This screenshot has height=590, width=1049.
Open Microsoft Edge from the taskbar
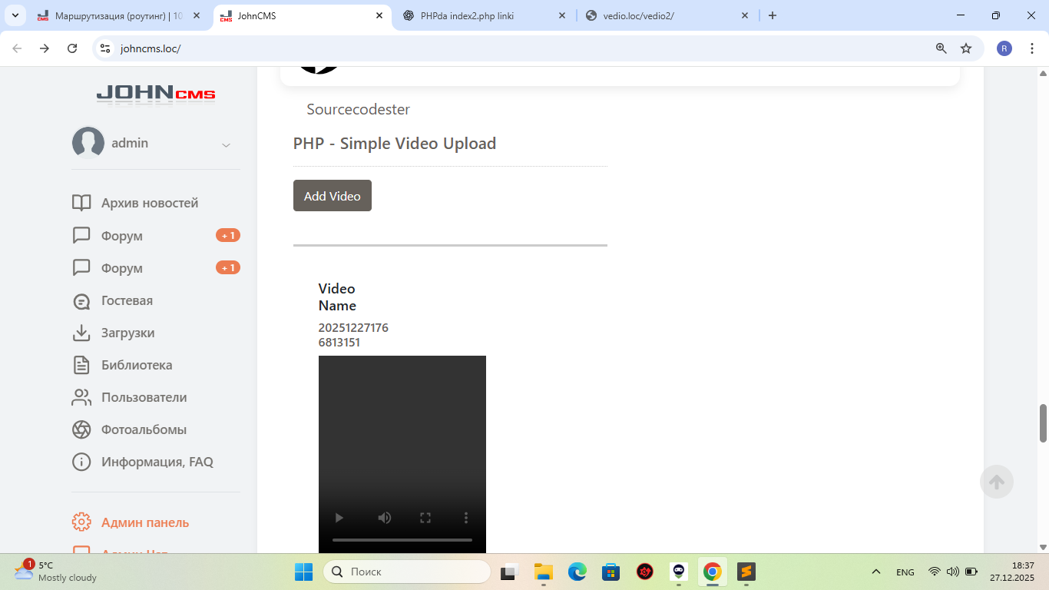(577, 572)
